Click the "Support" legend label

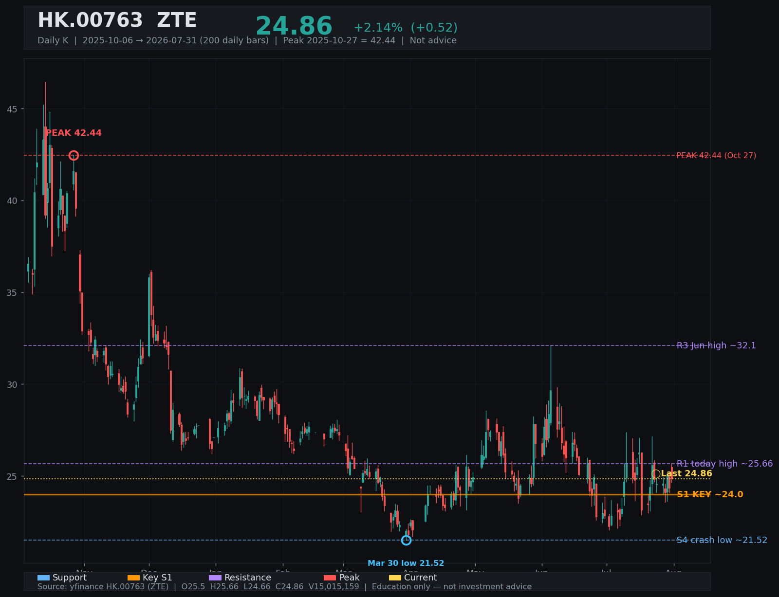(70, 578)
